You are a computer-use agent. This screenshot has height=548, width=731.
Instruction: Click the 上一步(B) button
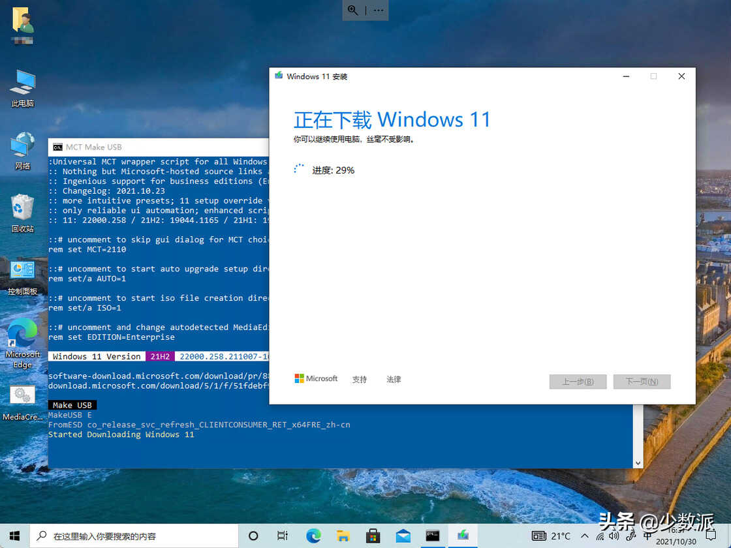[578, 382]
